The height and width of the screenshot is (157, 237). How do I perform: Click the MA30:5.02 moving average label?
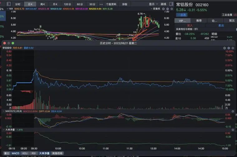coord(56,9)
